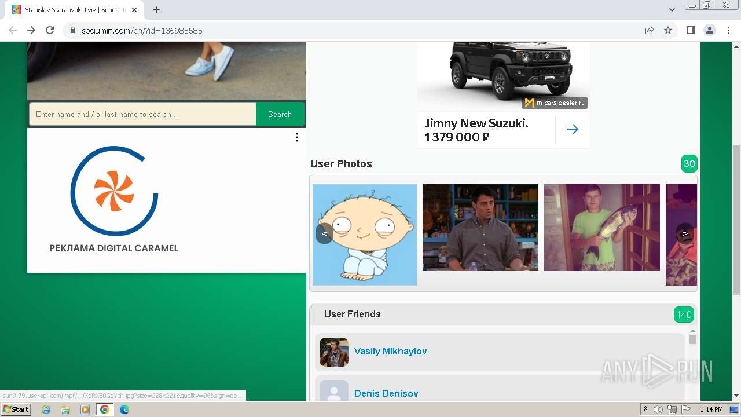Click the Digital Caramel ad logo

114,191
